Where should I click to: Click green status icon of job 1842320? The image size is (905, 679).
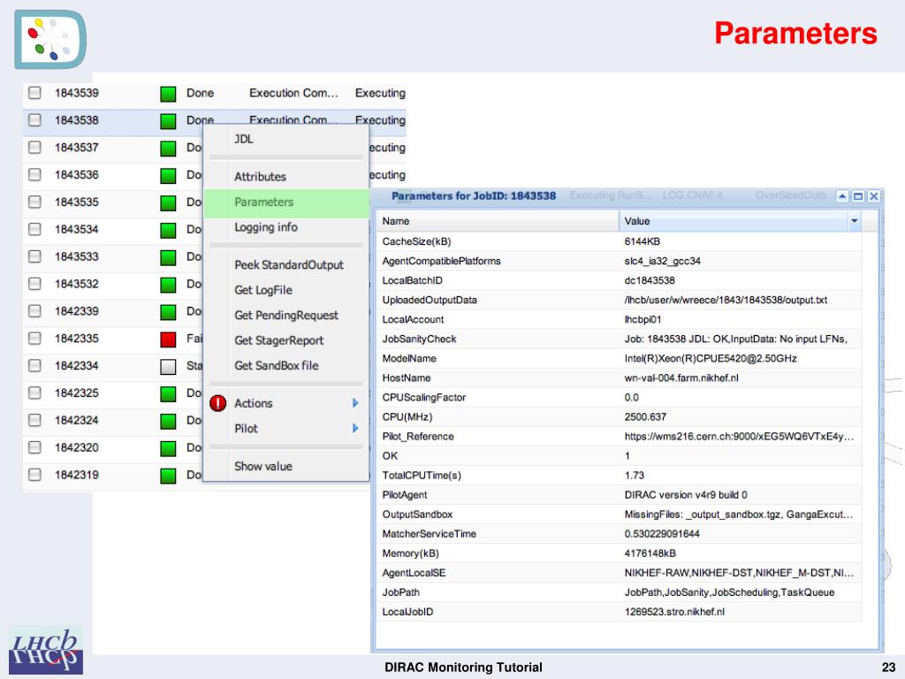168,448
